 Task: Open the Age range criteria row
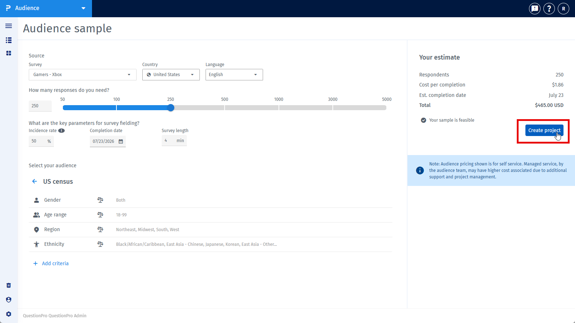click(210, 215)
